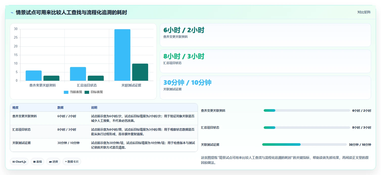The image size is (381, 175).
Task: Click the caption 汇总项目状态 under the second card heading
Action: pyautogui.click(x=172, y=63)
